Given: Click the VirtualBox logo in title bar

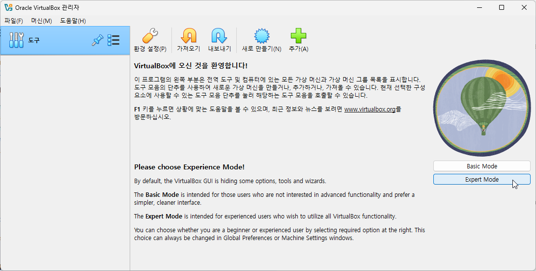Looking at the screenshot, I should (x=8, y=7).
